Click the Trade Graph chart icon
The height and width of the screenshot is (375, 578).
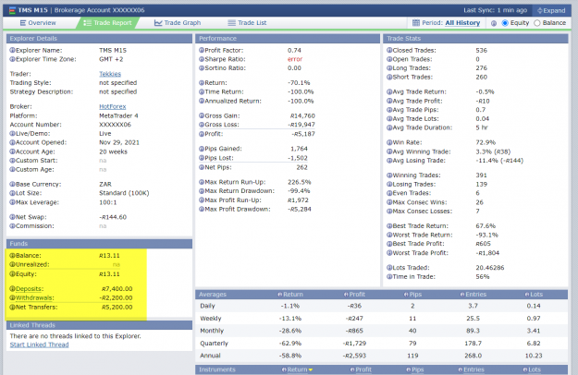[x=158, y=23]
